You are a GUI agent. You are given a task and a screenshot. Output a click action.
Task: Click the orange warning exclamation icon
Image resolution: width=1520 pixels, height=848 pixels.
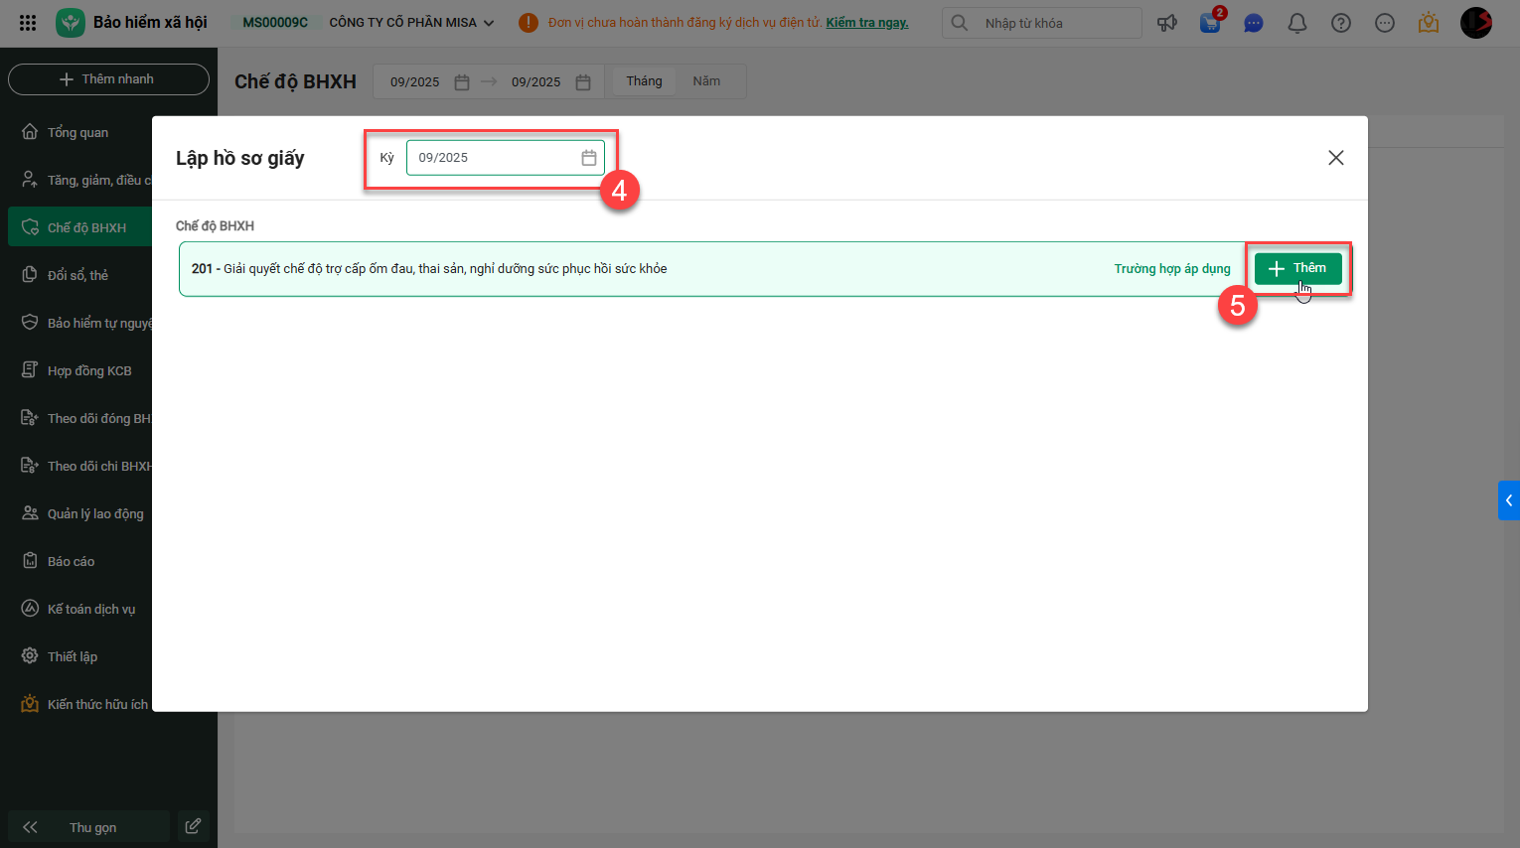tap(529, 22)
